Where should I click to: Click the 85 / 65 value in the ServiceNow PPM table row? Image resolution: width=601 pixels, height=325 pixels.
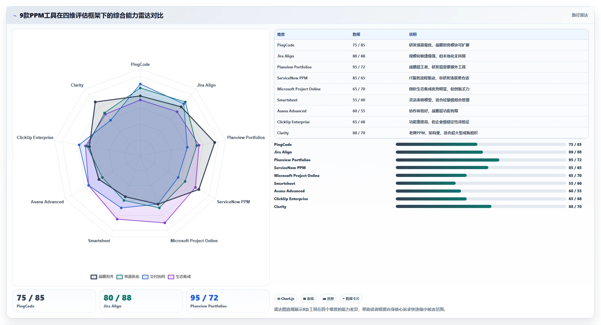click(359, 78)
